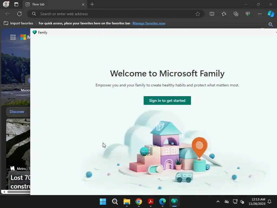This screenshot has width=277, height=208.
Task: Open Google Chrome from taskbar
Action: tap(139, 201)
